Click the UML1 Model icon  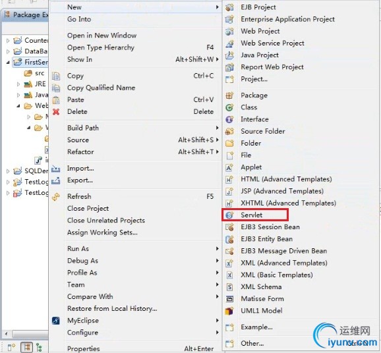click(229, 311)
